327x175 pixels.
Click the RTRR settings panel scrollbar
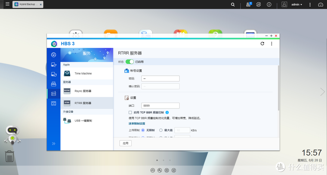279,88
